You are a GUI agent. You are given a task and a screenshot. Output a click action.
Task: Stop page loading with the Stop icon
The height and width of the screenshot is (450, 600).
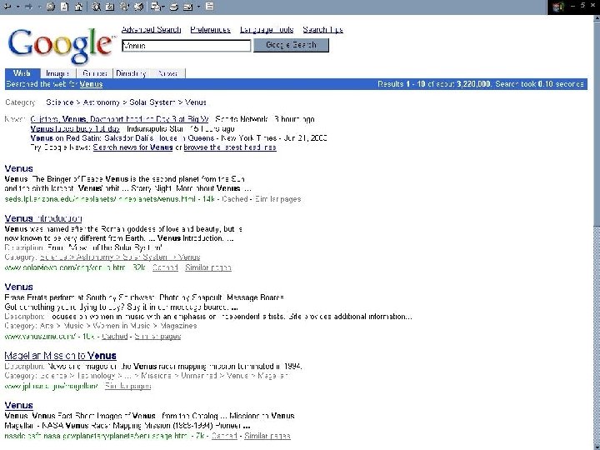[51, 6]
